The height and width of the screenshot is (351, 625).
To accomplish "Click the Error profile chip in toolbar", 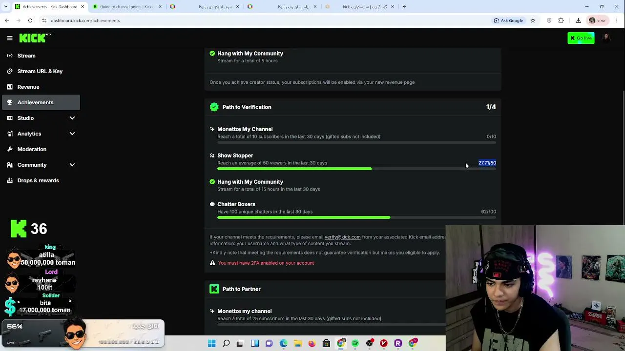I will click(598, 20).
